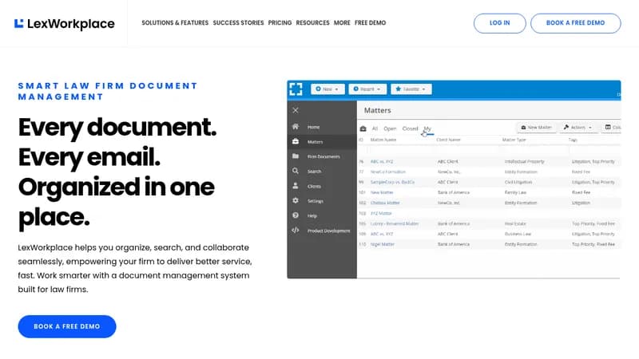This screenshot has height=359, width=639.
Task: Click the Smart Law Firm Document Management heading
Action: tap(108, 91)
